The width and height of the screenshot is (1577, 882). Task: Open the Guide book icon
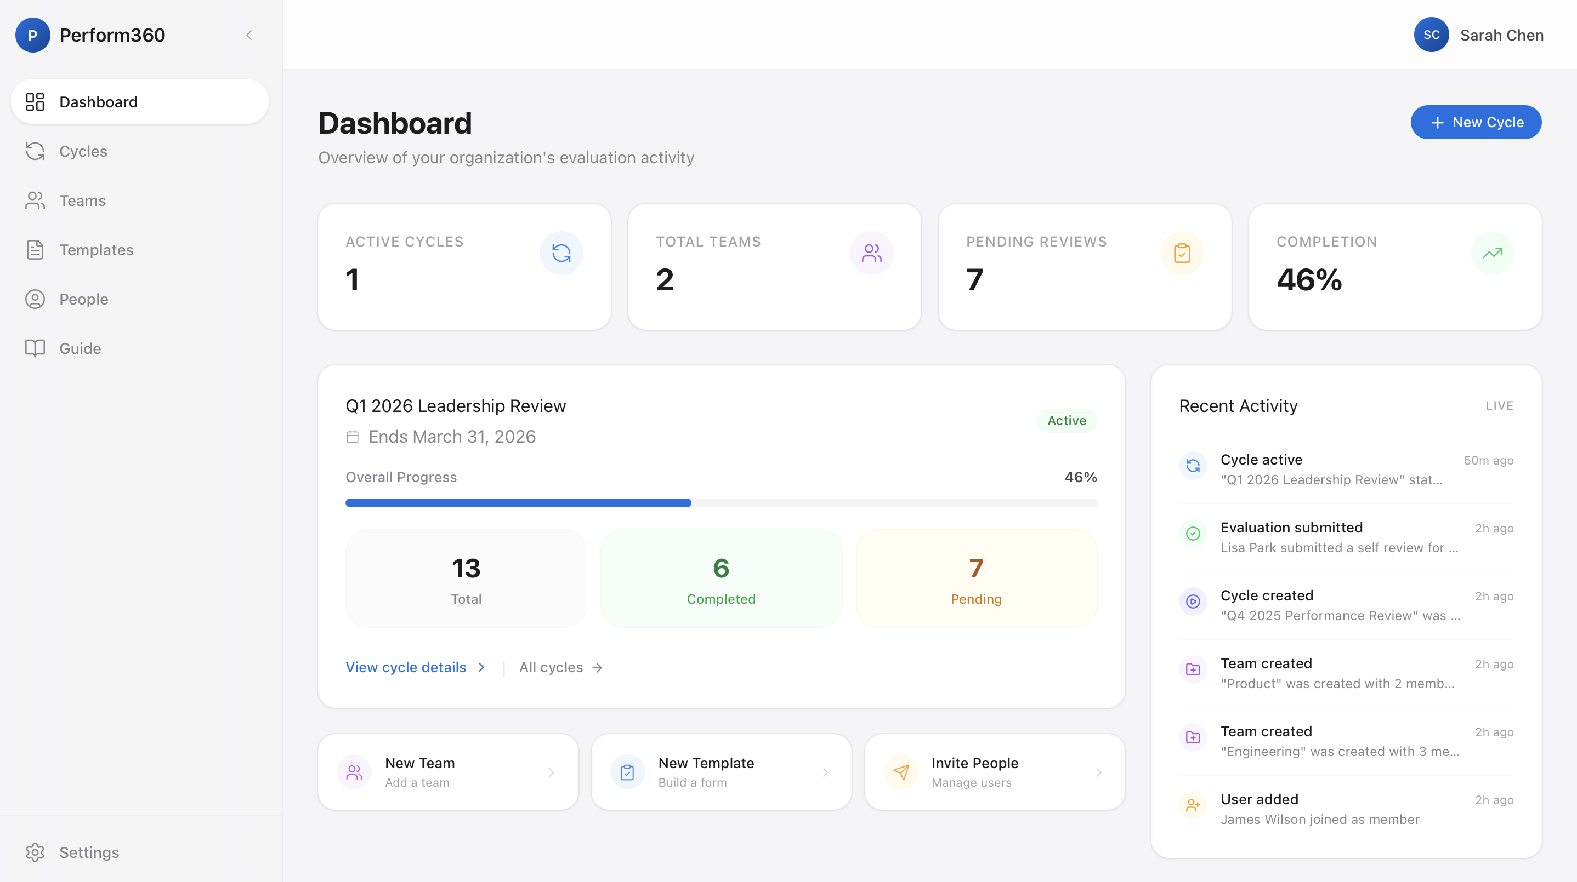click(x=35, y=348)
